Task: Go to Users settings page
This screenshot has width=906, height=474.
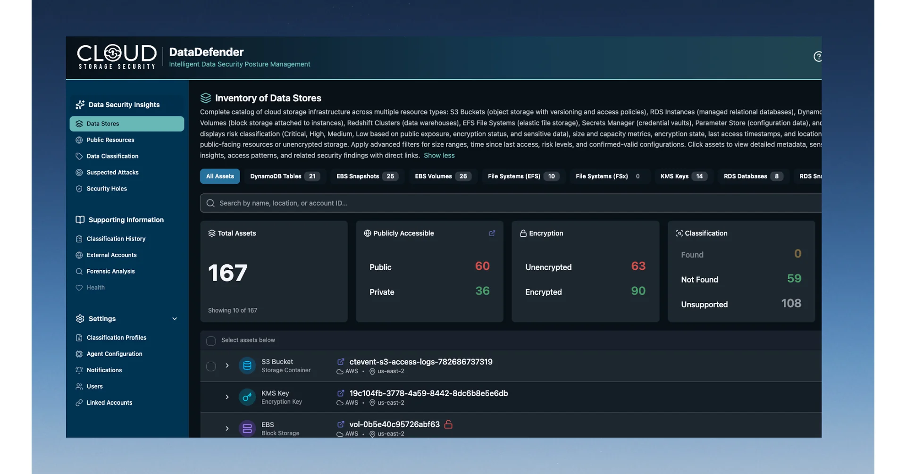Action: pos(94,387)
